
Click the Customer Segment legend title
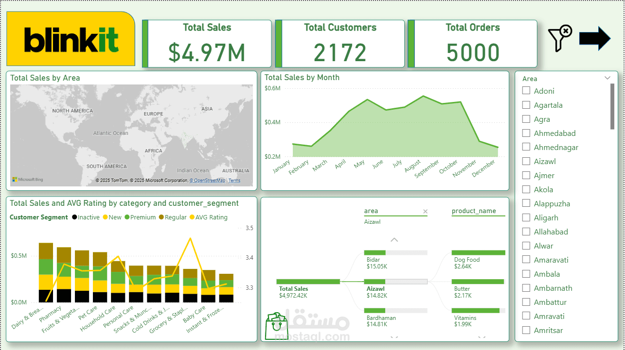(x=39, y=217)
